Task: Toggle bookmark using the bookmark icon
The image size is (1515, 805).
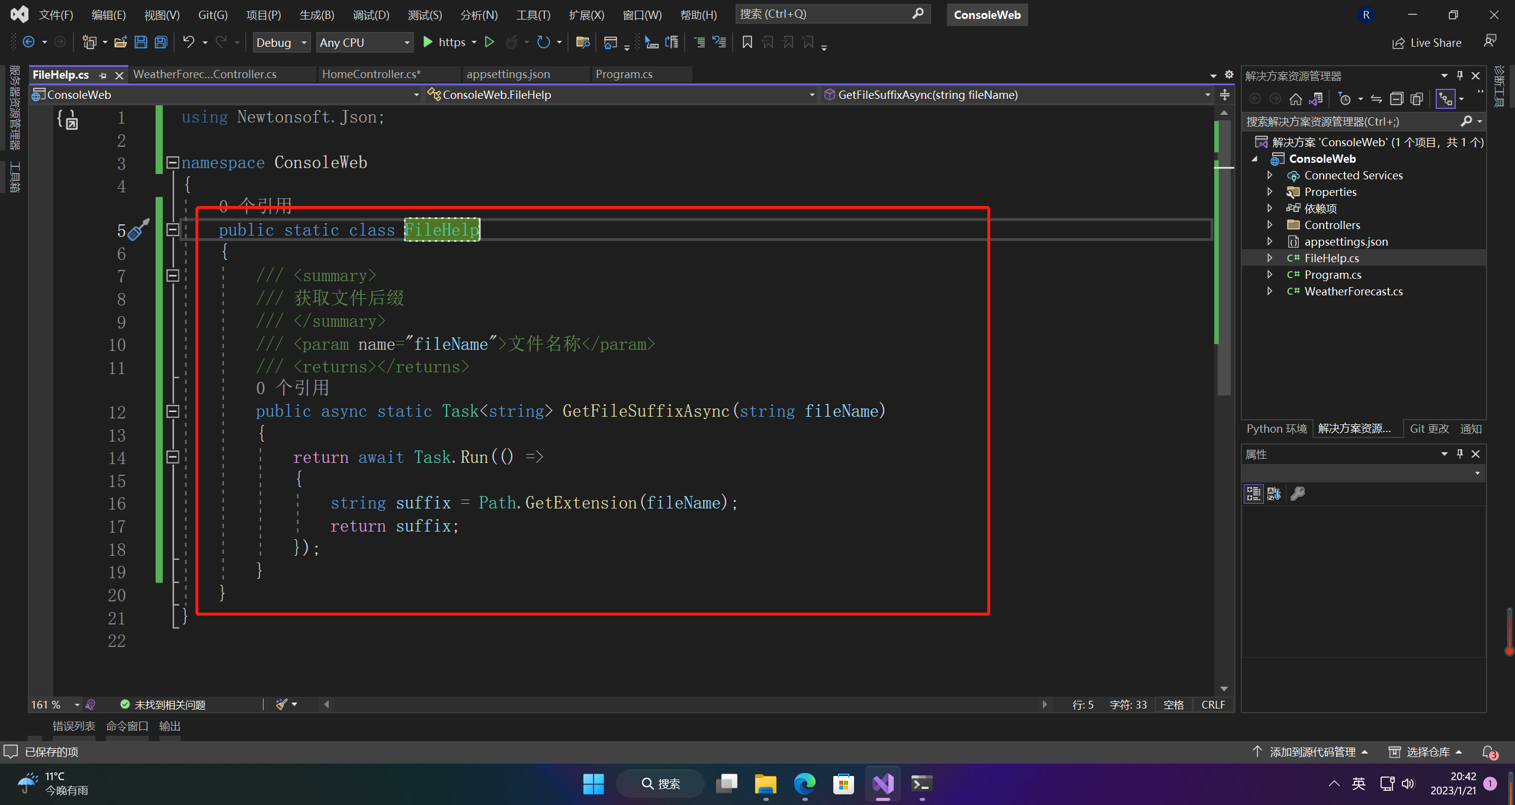Action: coord(747,42)
